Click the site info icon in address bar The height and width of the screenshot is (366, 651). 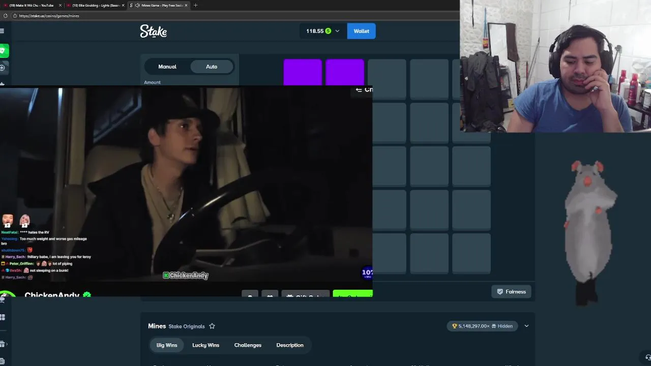click(15, 16)
